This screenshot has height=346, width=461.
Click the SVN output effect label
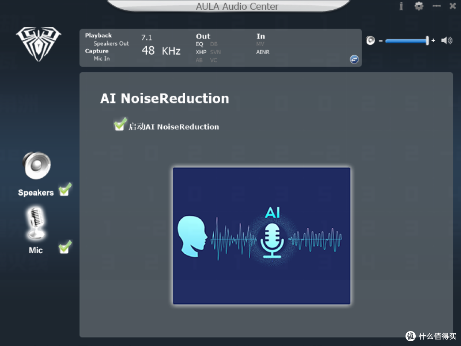click(215, 52)
